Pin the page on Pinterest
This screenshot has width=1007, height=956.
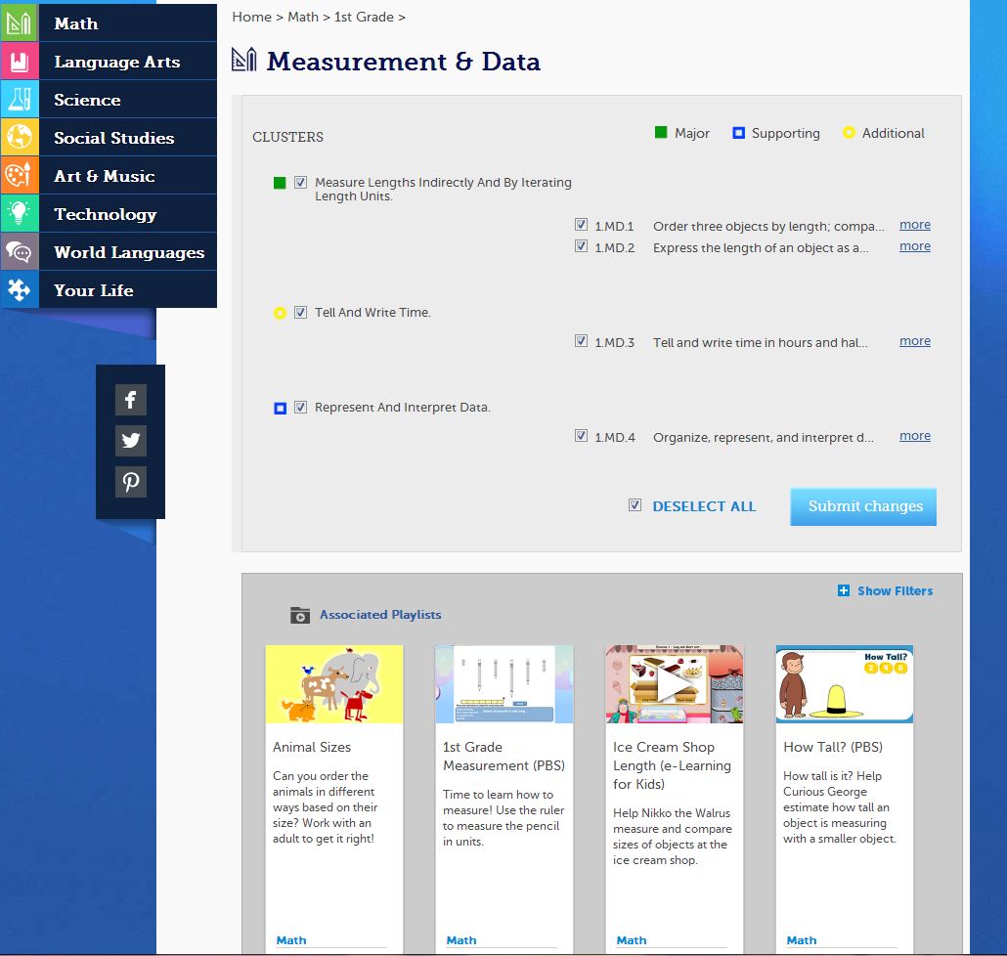[131, 482]
